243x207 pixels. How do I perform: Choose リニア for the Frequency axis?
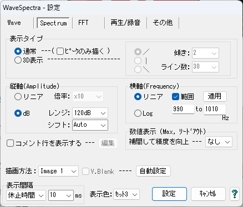(138, 97)
